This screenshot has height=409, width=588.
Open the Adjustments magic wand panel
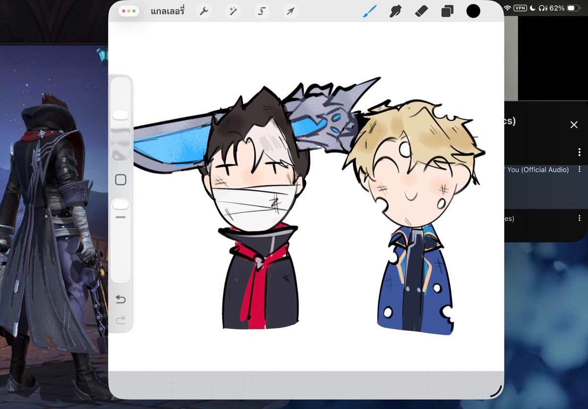[x=232, y=11]
